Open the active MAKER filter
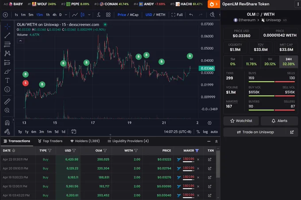The height and width of the screenshot is (200, 301). pyautogui.click(x=197, y=151)
